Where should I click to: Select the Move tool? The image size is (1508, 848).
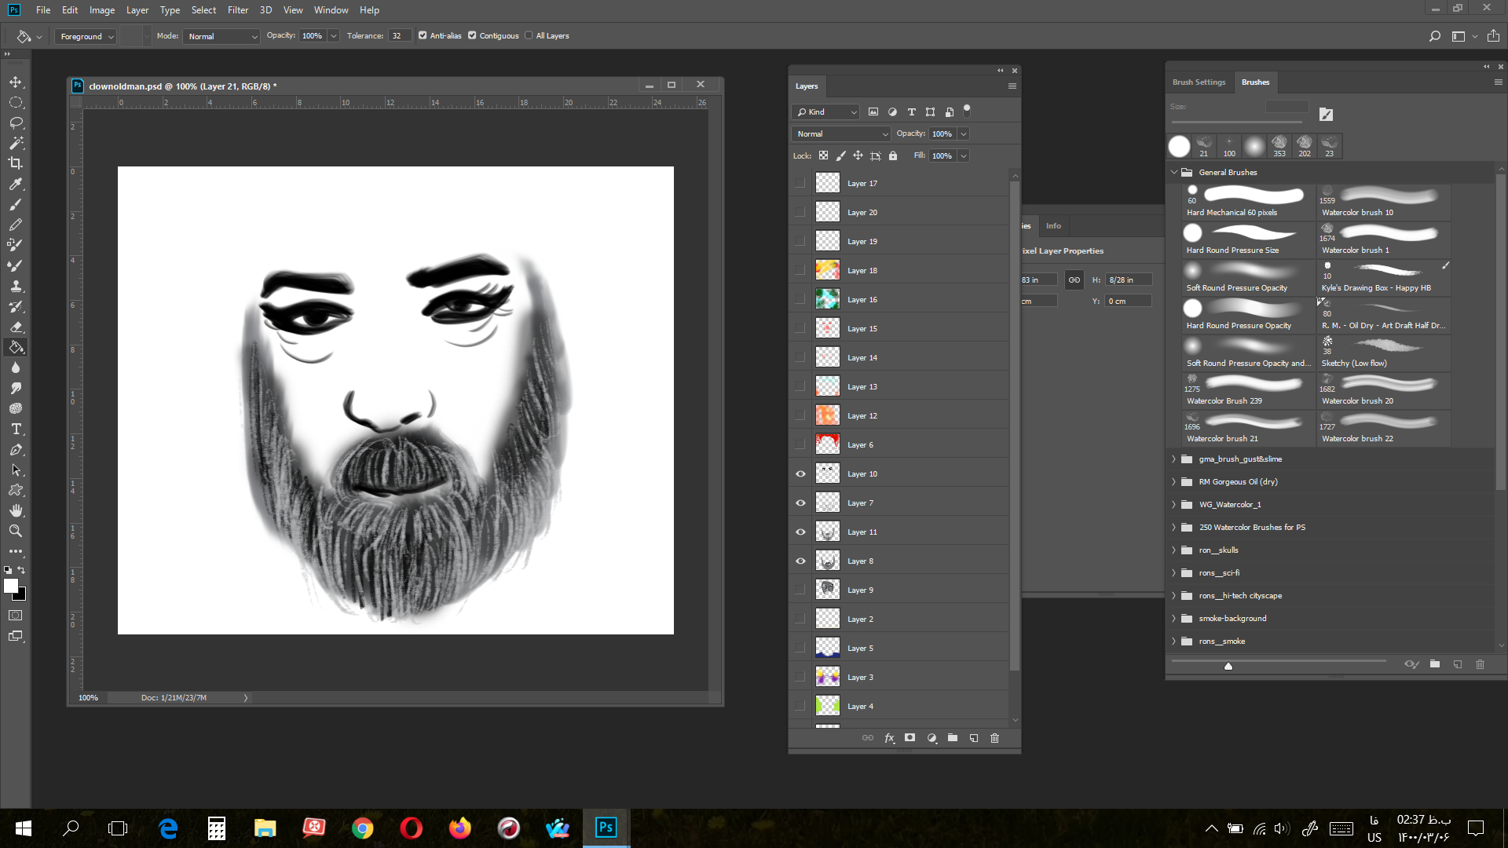[16, 82]
